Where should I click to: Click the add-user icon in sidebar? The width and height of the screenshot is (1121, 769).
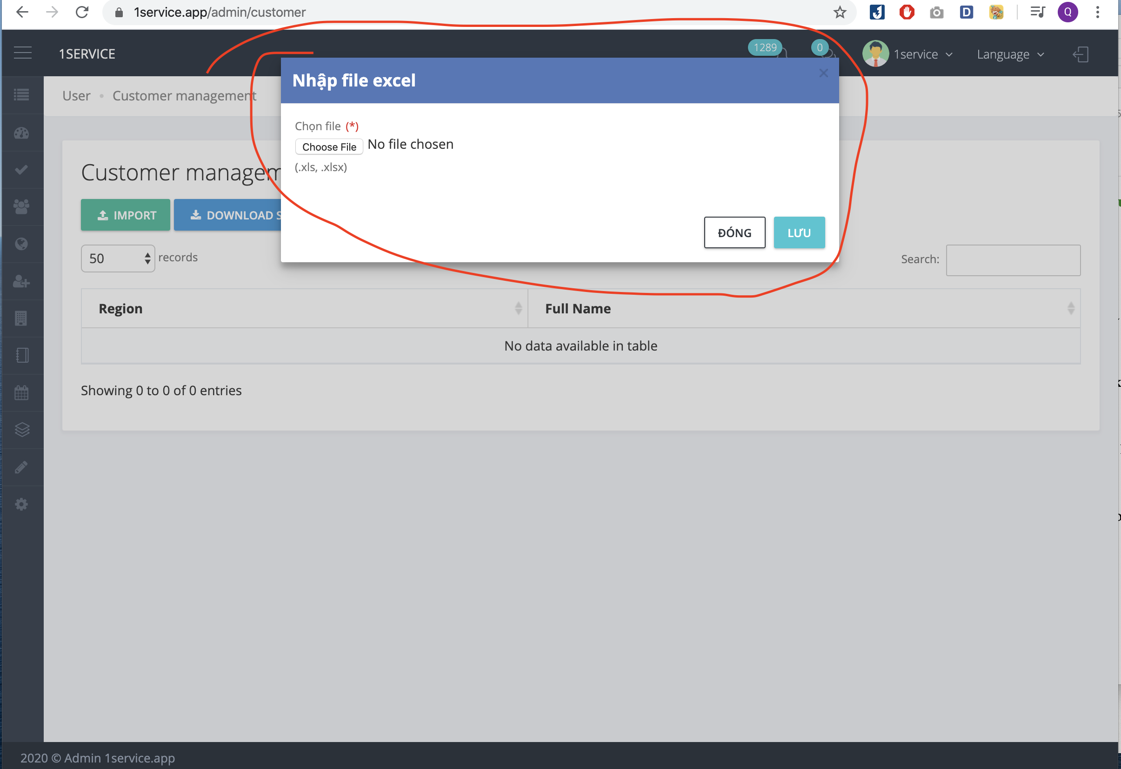coord(21,281)
